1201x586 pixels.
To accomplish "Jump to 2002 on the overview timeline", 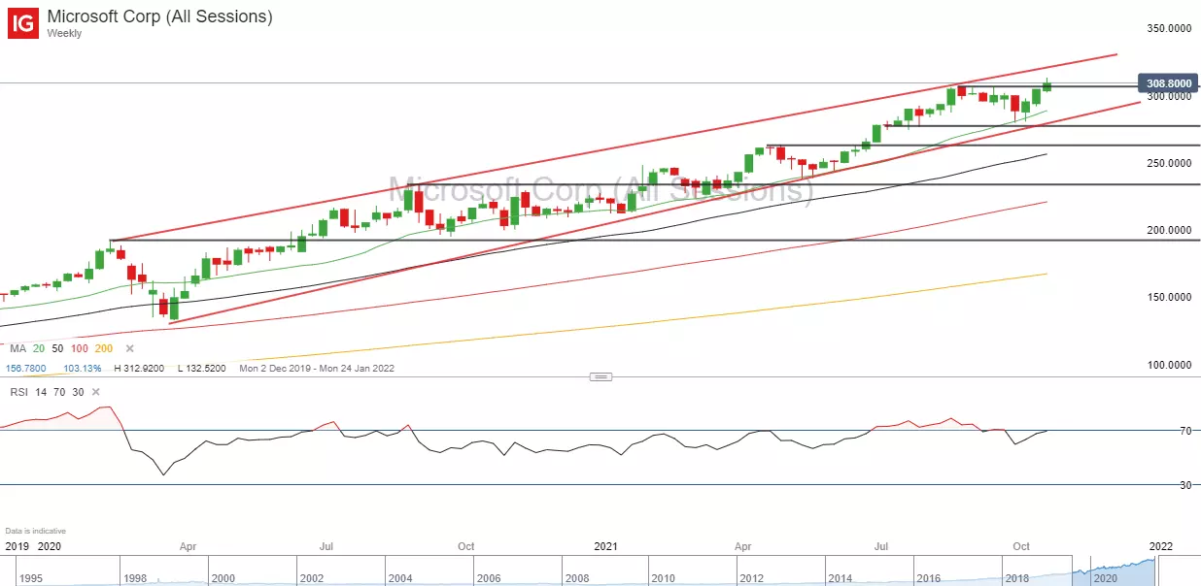I will pyautogui.click(x=312, y=578).
